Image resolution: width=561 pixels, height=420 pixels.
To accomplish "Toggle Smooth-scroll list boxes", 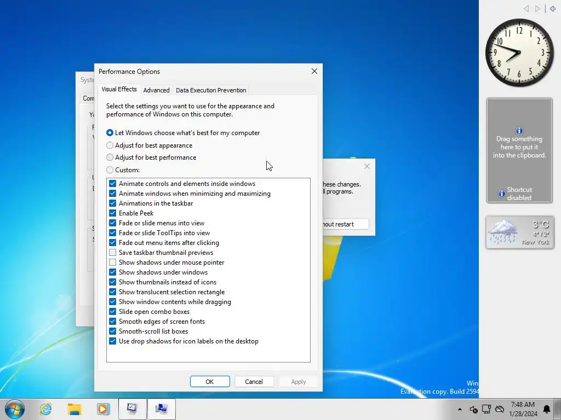I will coord(113,331).
